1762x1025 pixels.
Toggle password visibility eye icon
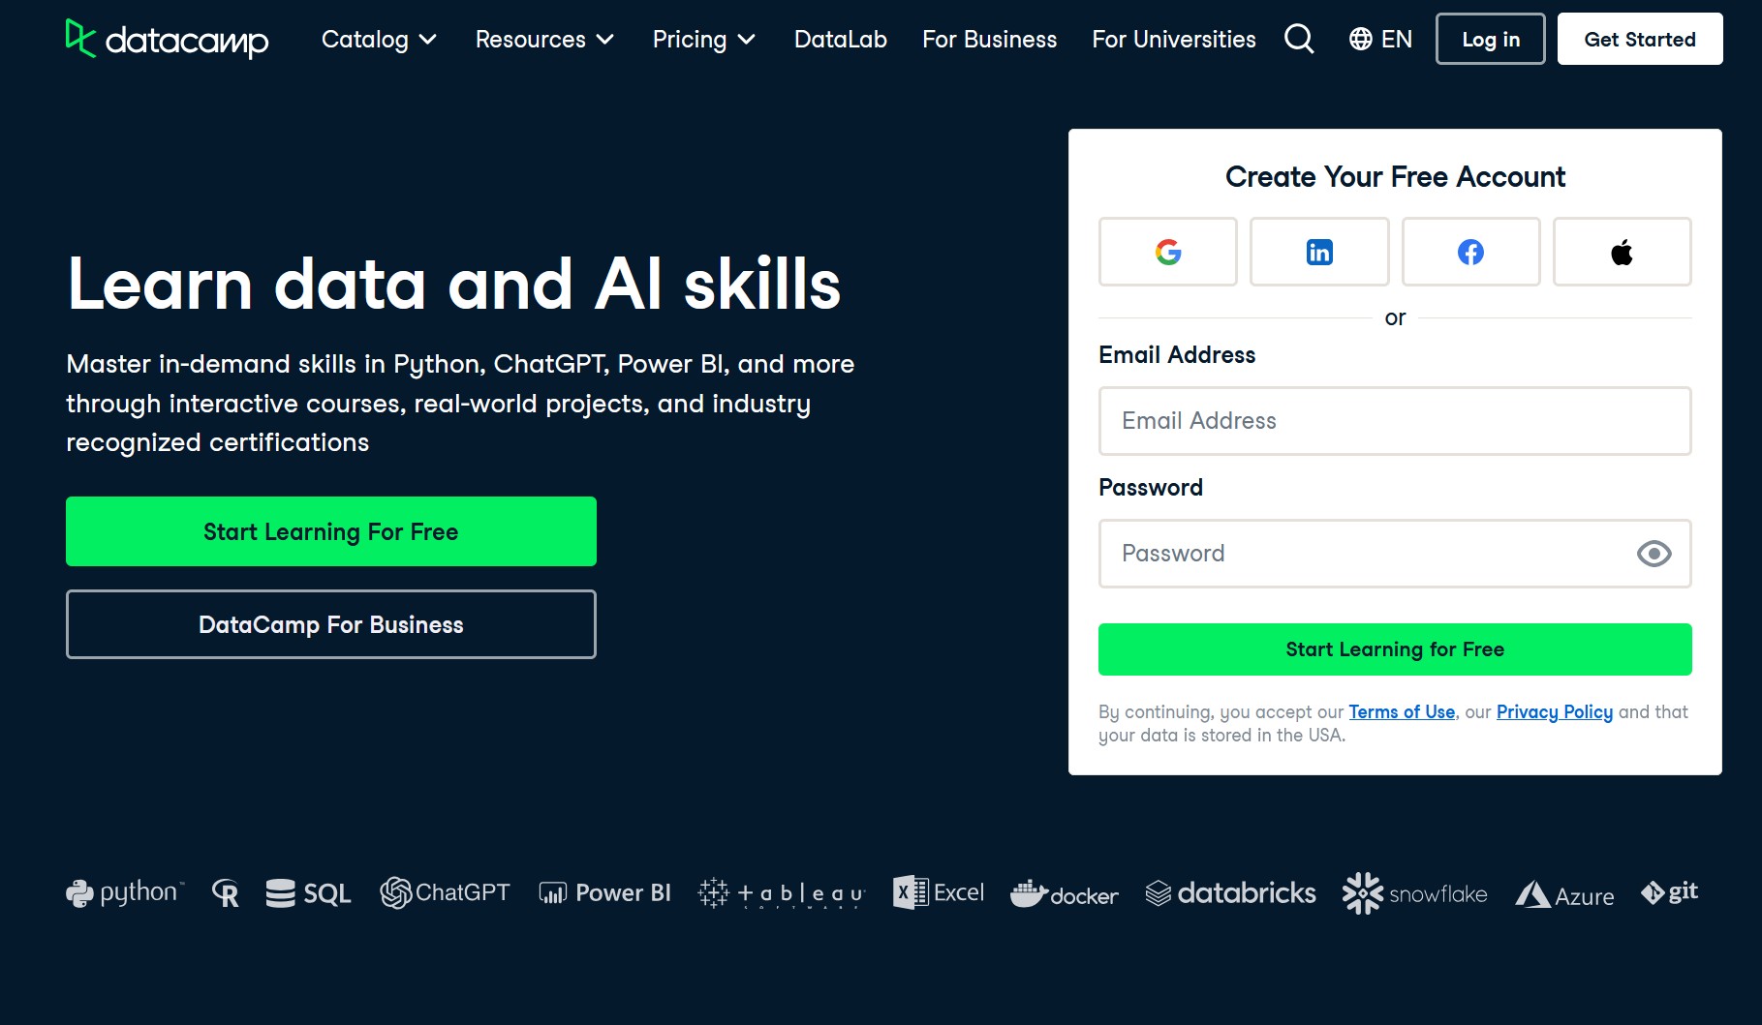point(1654,554)
